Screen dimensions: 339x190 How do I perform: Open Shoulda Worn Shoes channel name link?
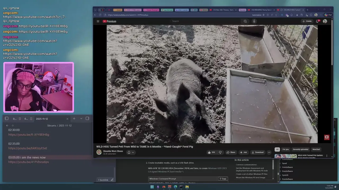113,151
